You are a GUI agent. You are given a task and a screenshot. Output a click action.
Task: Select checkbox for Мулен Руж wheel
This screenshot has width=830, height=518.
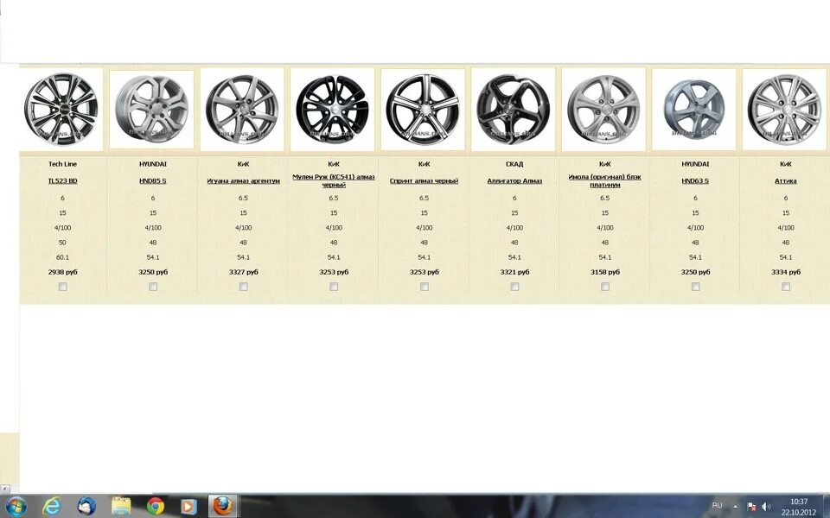pyautogui.click(x=334, y=287)
